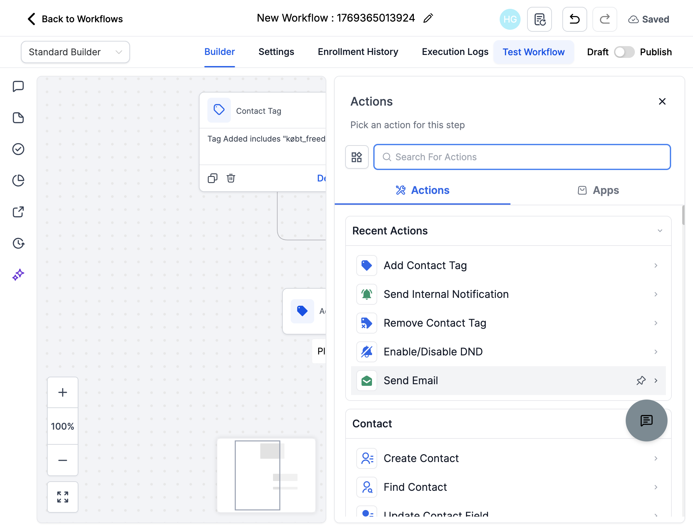This screenshot has height=531, width=693.
Task: Expand the Remove Contact Tag chevron
Action: [656, 323]
